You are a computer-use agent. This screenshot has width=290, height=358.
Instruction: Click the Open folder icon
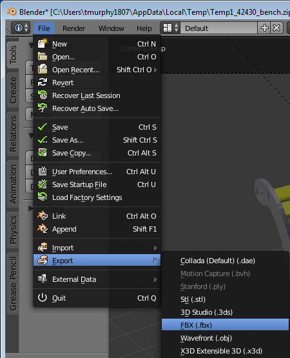coord(42,57)
